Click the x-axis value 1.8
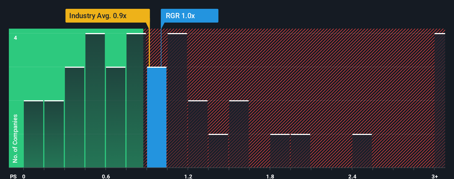This screenshot has height=179, width=454. (270, 176)
